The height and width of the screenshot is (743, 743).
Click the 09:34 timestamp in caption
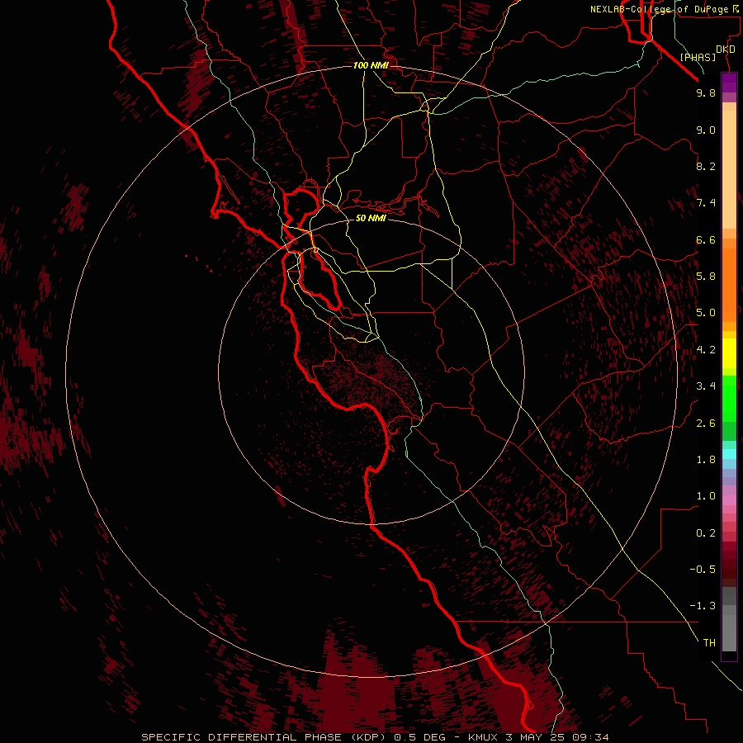pos(590,737)
